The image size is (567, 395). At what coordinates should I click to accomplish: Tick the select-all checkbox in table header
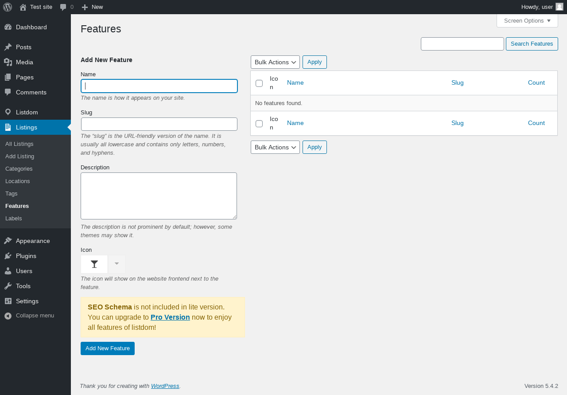pos(259,83)
